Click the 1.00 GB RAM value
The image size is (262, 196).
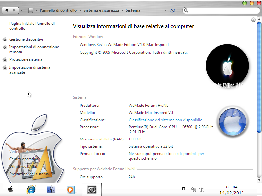[x=135, y=139]
